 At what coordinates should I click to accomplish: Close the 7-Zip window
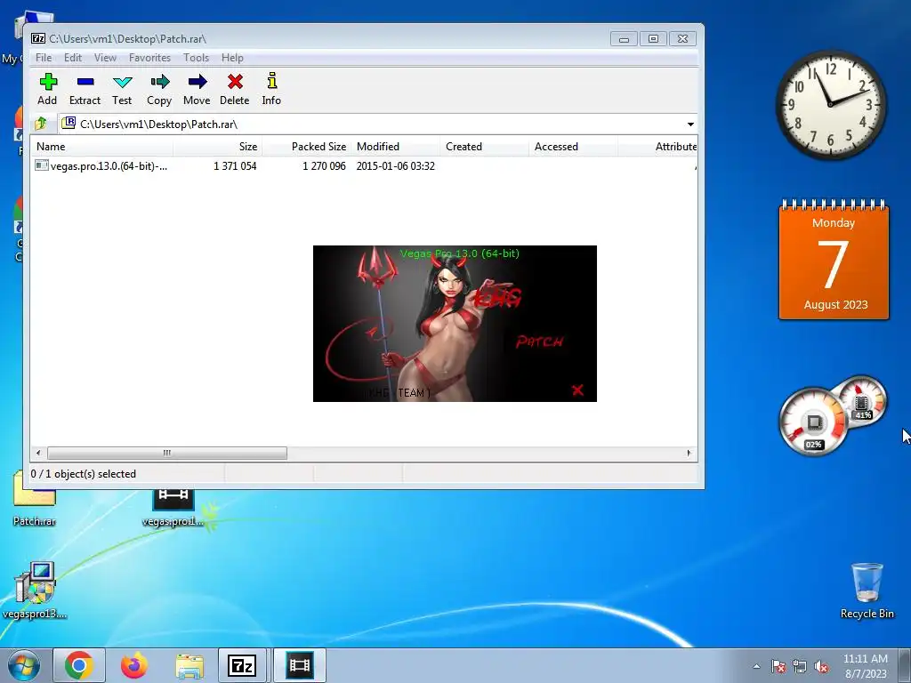[x=682, y=39]
